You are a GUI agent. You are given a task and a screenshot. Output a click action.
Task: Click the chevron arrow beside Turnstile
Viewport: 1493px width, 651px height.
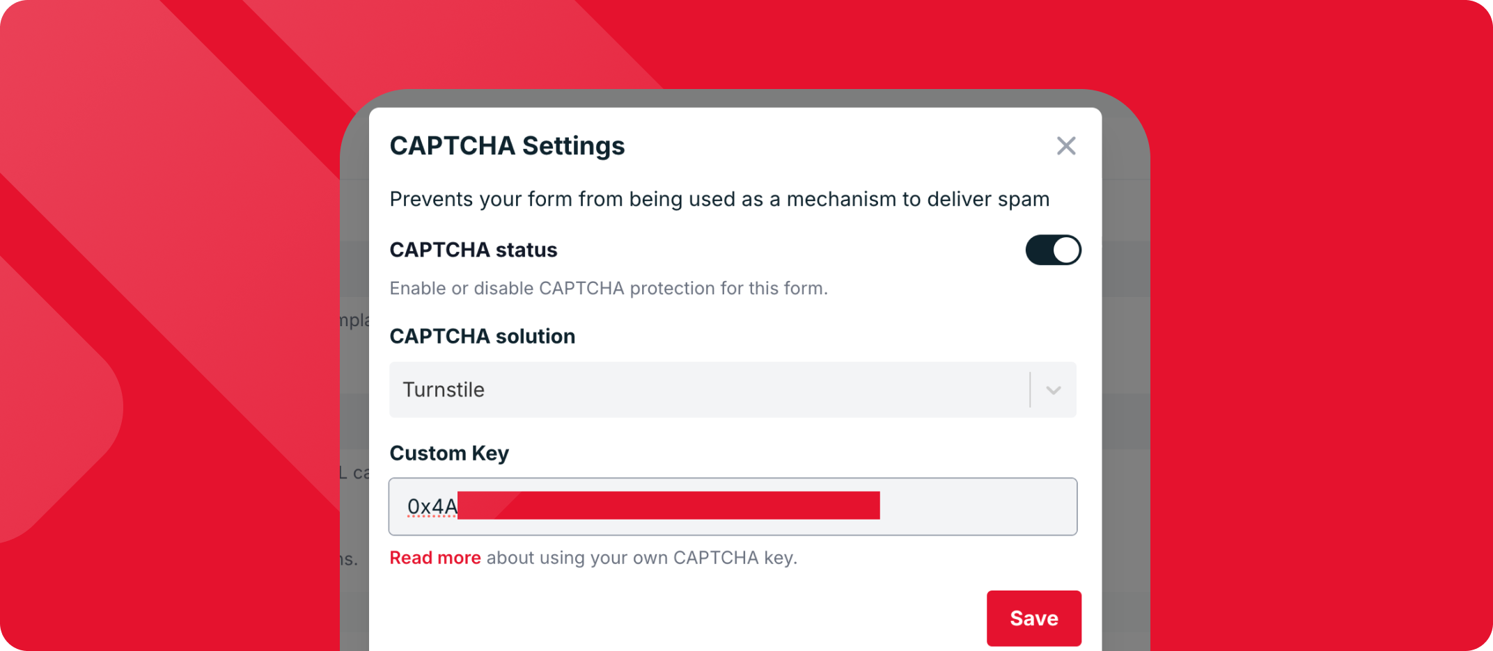click(1054, 390)
